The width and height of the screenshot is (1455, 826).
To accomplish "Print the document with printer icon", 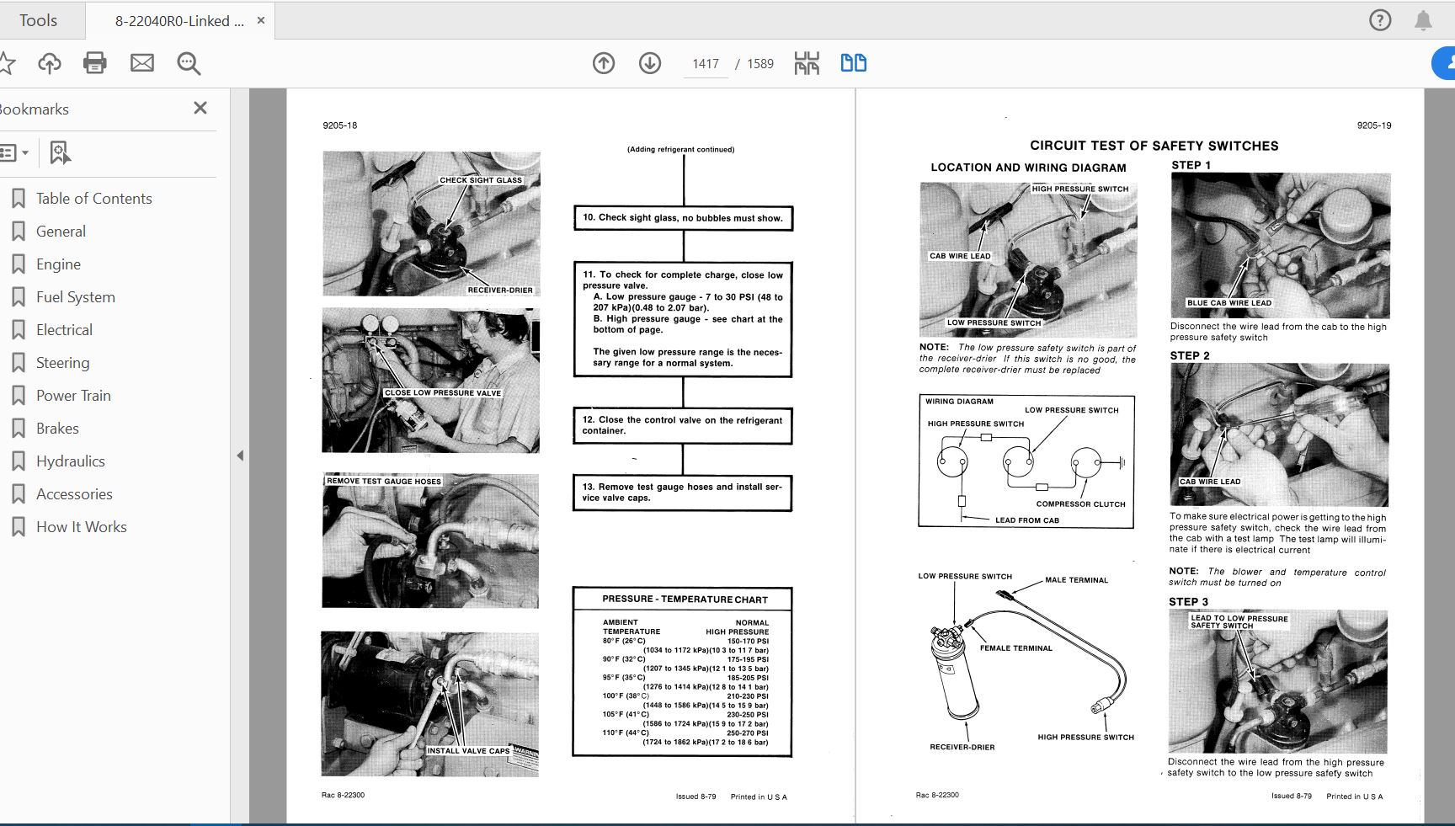I will (95, 63).
